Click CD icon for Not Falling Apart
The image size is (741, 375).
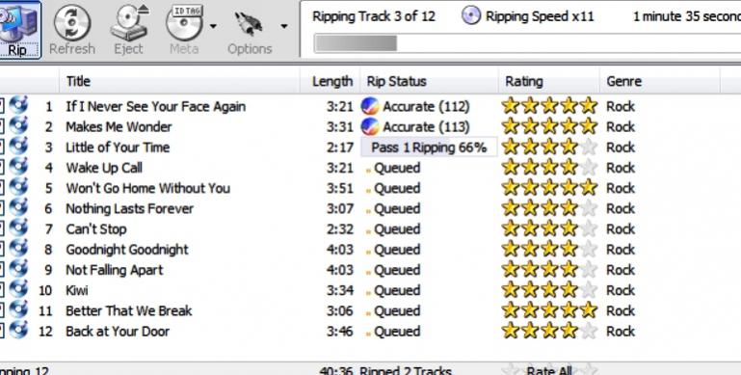coord(18,268)
